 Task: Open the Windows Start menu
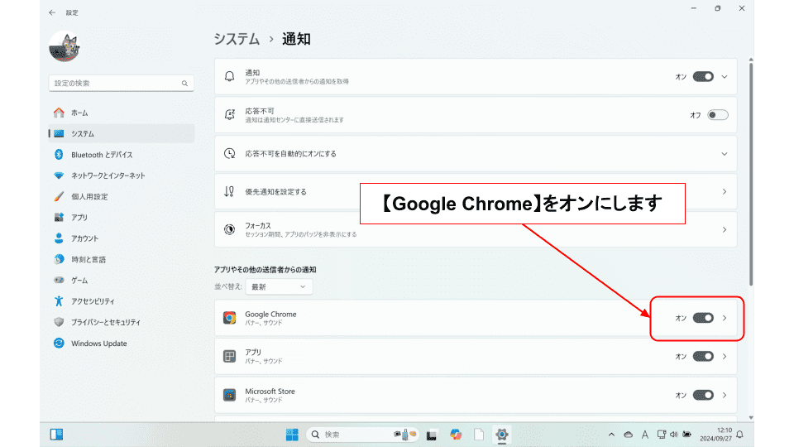(292, 435)
